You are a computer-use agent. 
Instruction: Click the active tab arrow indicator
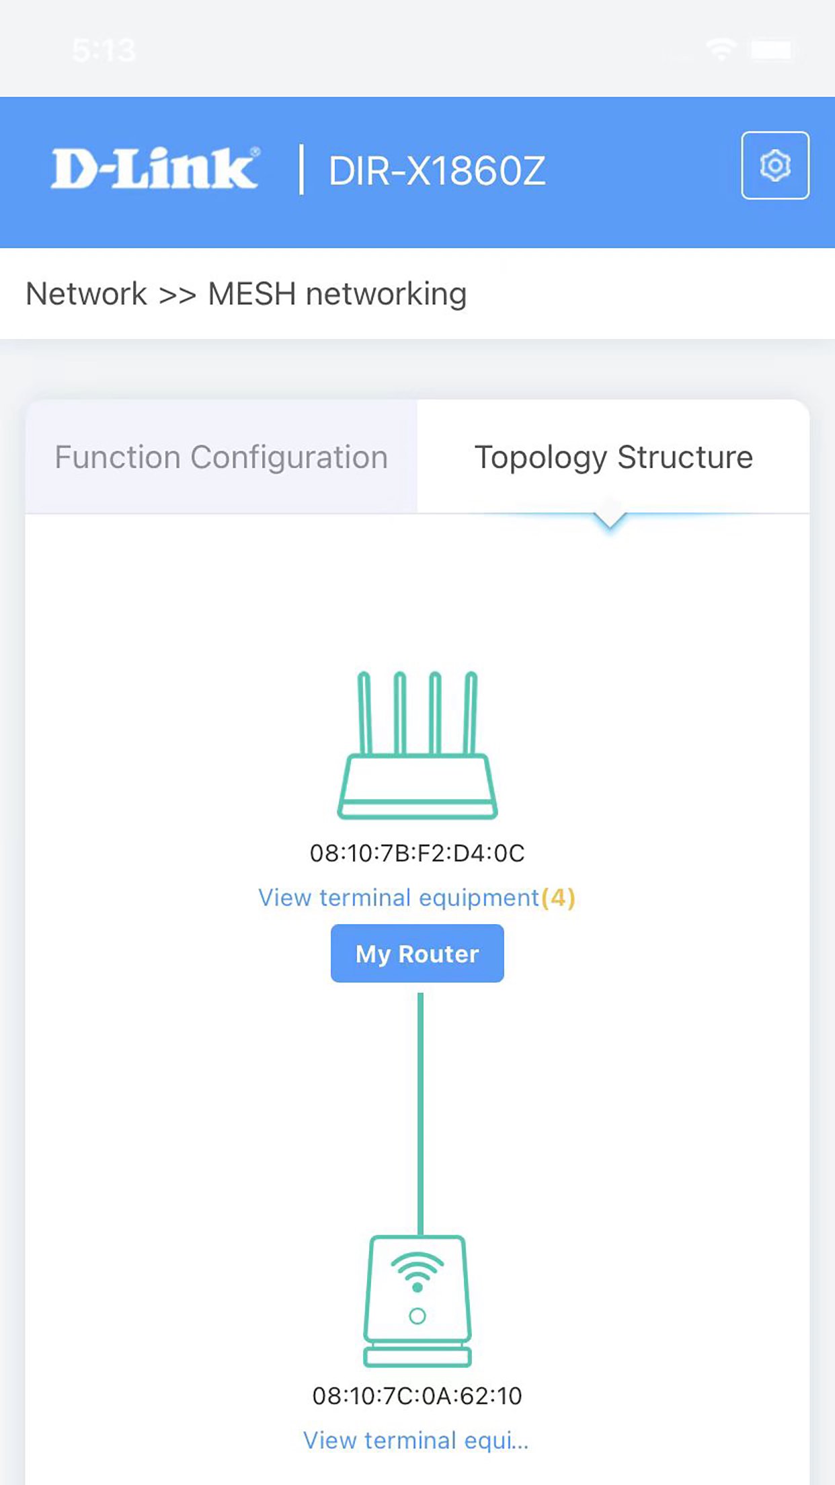click(610, 521)
